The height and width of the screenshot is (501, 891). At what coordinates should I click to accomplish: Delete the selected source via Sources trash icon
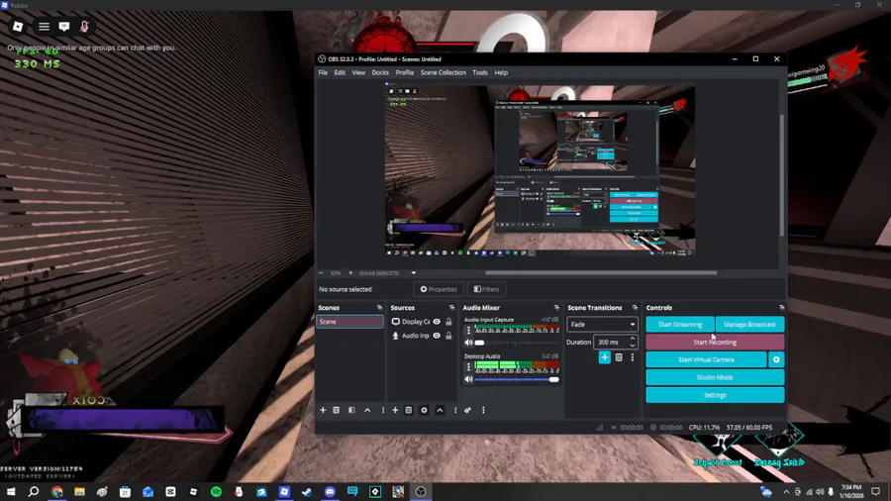coord(409,410)
